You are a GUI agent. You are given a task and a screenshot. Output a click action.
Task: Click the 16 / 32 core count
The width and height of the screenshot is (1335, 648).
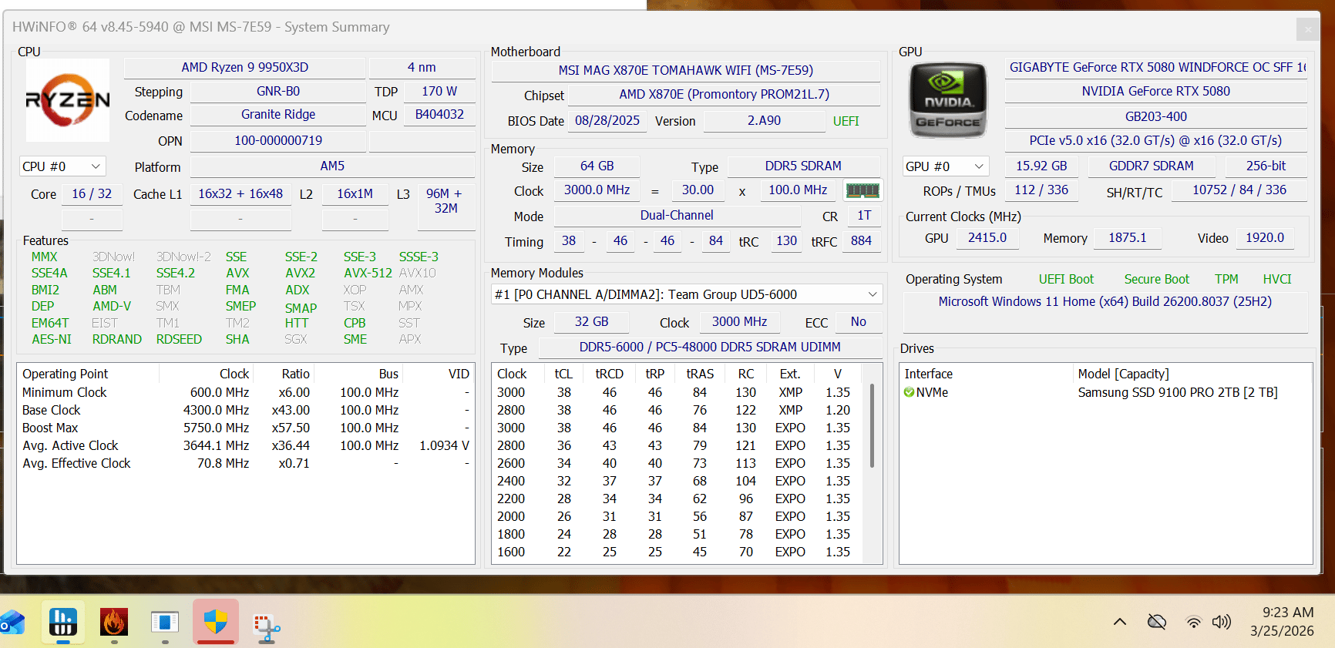(92, 194)
